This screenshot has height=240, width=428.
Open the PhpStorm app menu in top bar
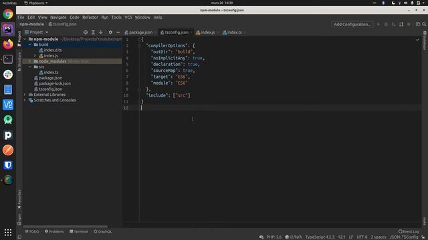(x=35, y=3)
